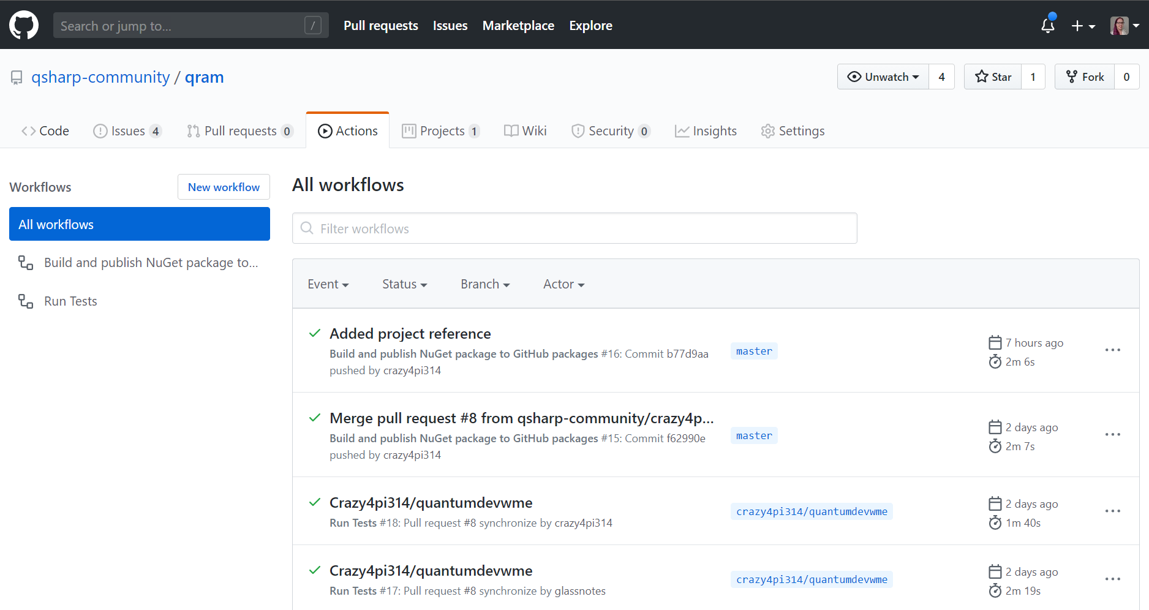The image size is (1149, 610).
Task: Expand the Status filter
Action: pyautogui.click(x=404, y=284)
